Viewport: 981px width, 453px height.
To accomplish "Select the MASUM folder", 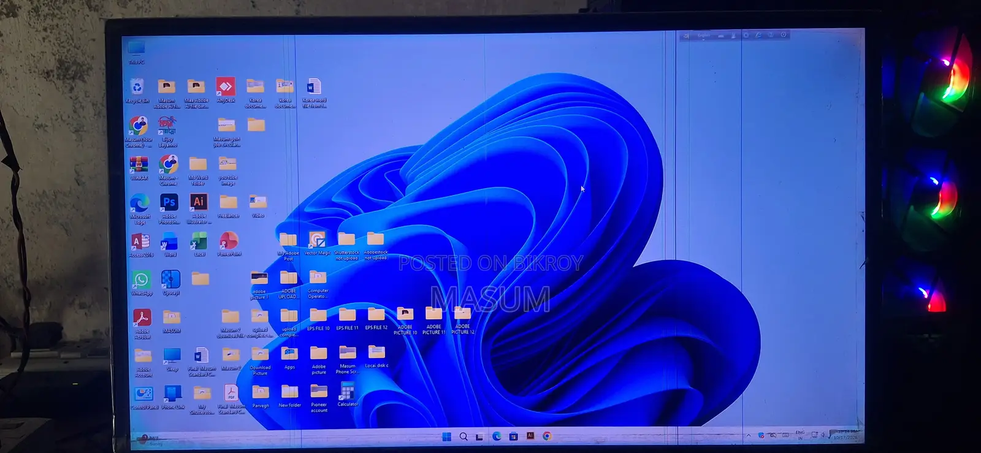I will point(172,322).
